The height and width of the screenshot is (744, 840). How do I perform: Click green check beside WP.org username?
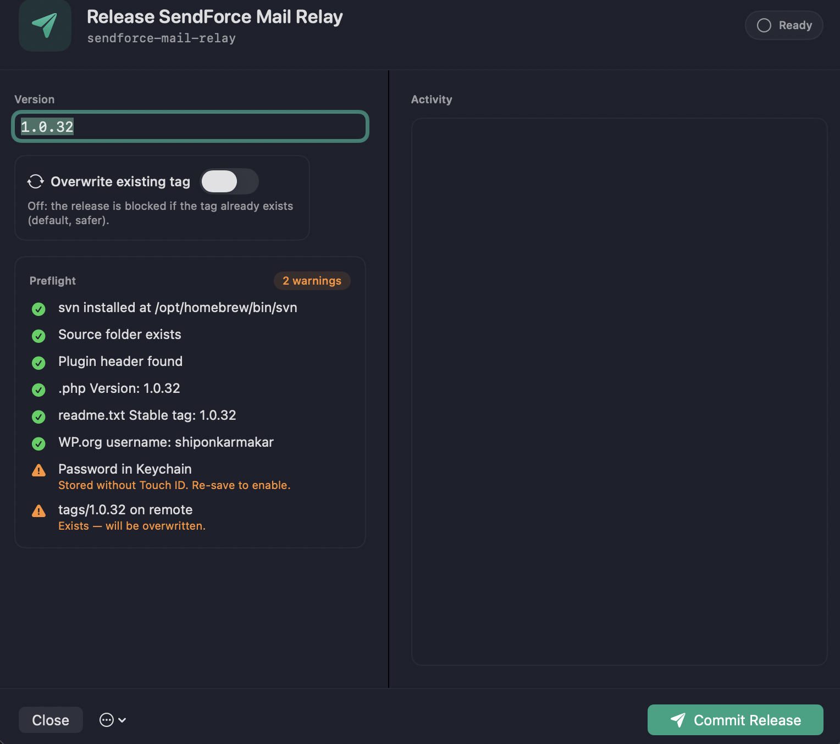[x=38, y=443]
